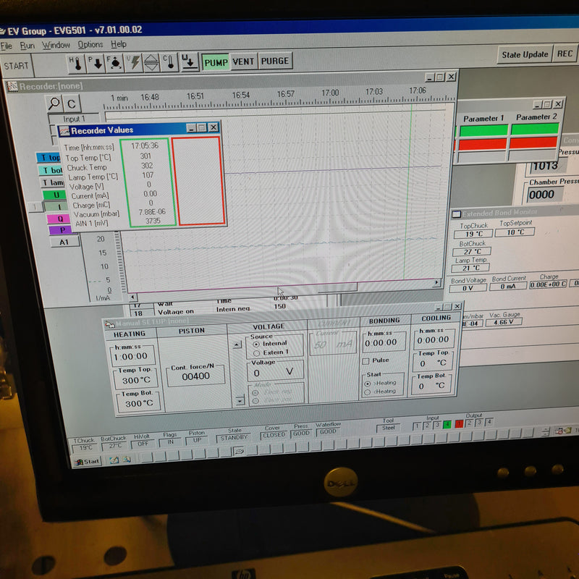Image resolution: width=579 pixels, height=579 pixels.
Task: Click the PUMP button
Action: (216, 62)
